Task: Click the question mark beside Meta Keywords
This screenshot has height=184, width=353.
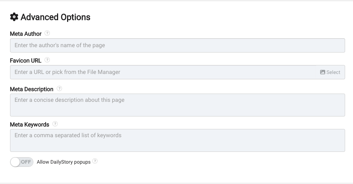Action: coord(55,124)
